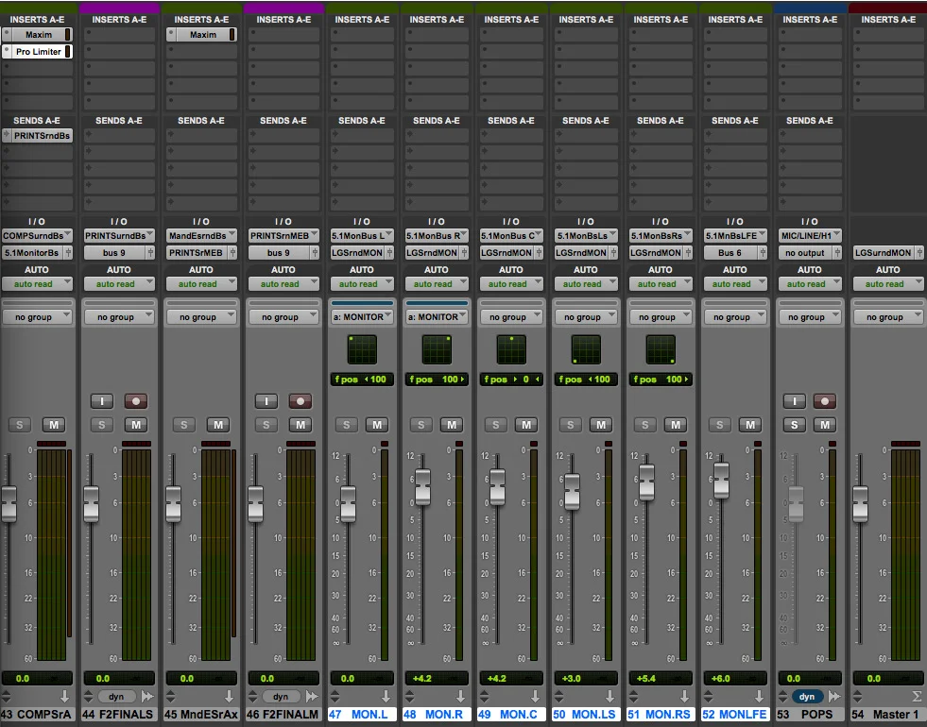Click the double-arrow icon on POPS track
The height and width of the screenshot is (727, 927).
[x=834, y=697]
